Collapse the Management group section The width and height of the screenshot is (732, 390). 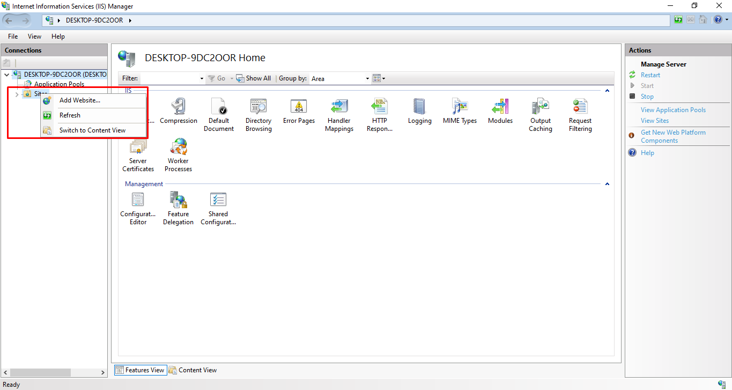(x=607, y=184)
